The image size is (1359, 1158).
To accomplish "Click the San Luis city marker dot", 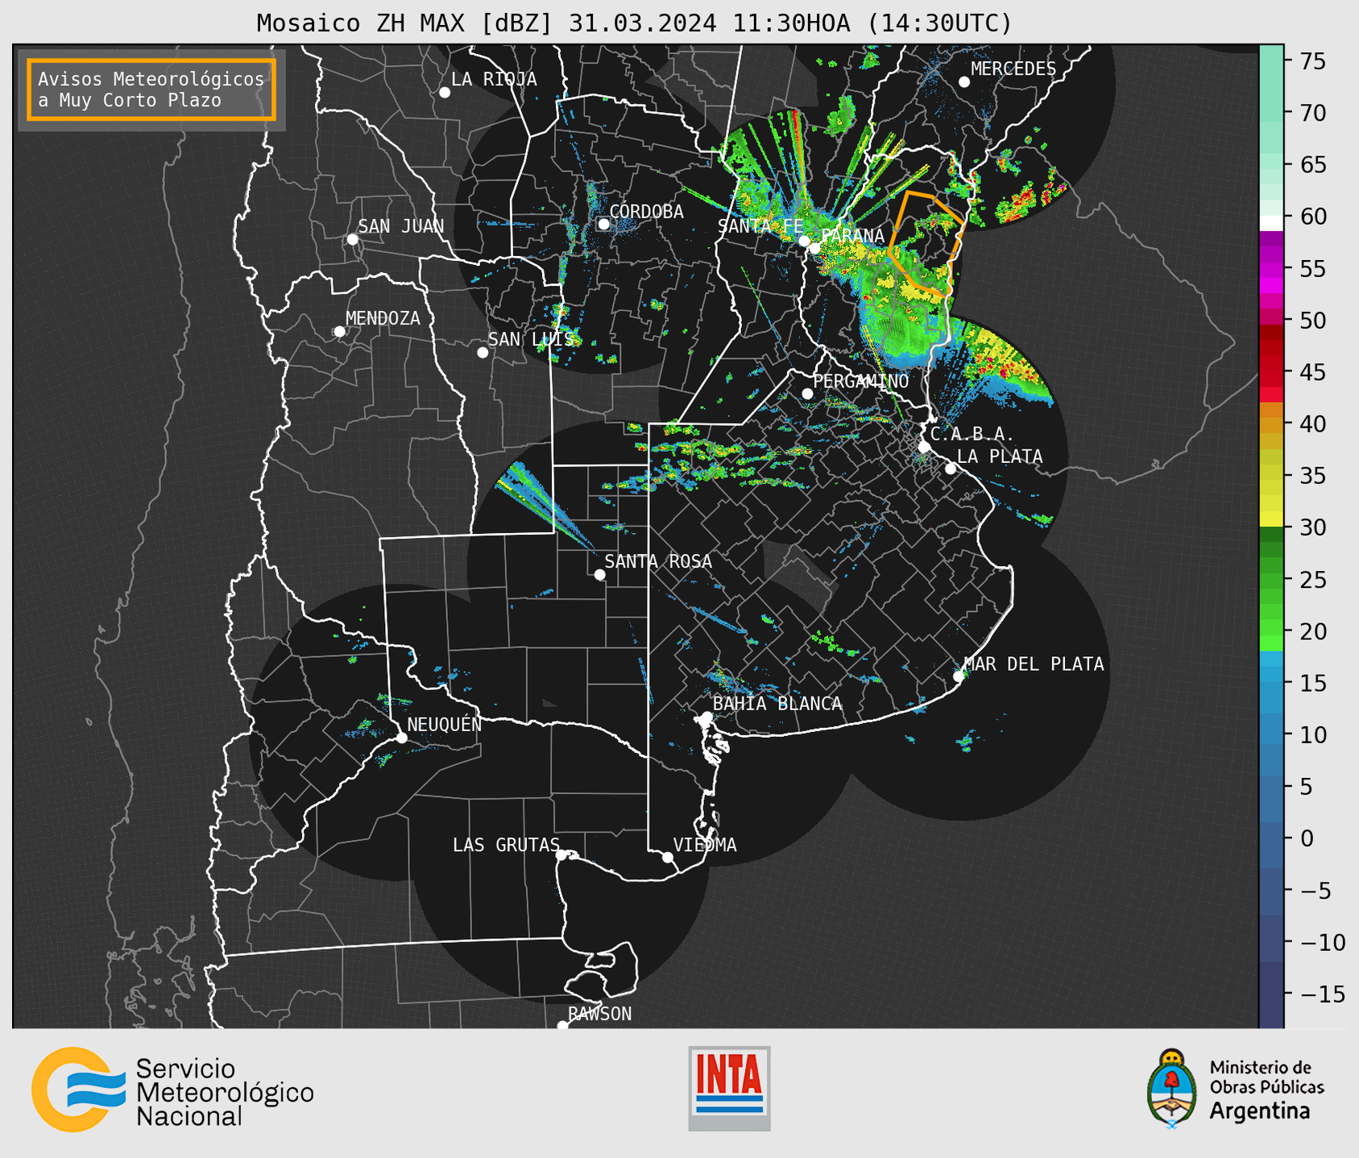I will pos(483,353).
